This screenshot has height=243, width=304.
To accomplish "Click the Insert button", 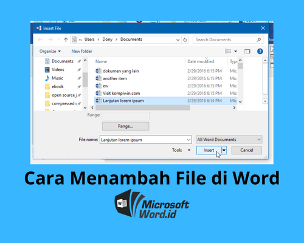I will click(x=209, y=150).
